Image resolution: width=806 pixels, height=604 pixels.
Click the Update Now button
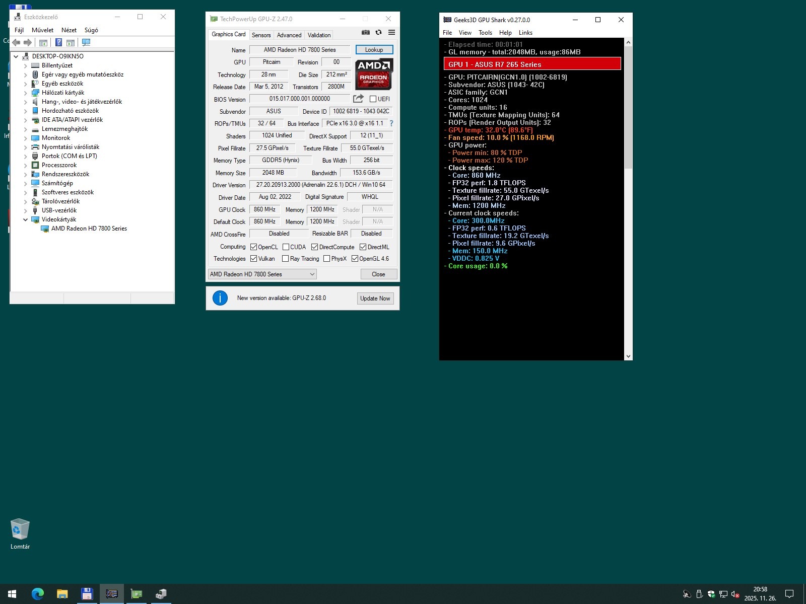[x=375, y=298]
